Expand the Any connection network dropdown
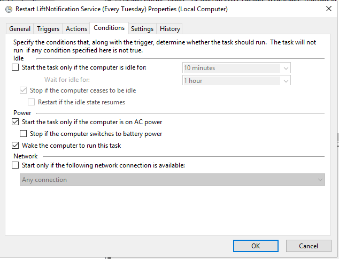 172,180
